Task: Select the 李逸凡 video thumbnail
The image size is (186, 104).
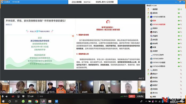Action: (102, 87)
